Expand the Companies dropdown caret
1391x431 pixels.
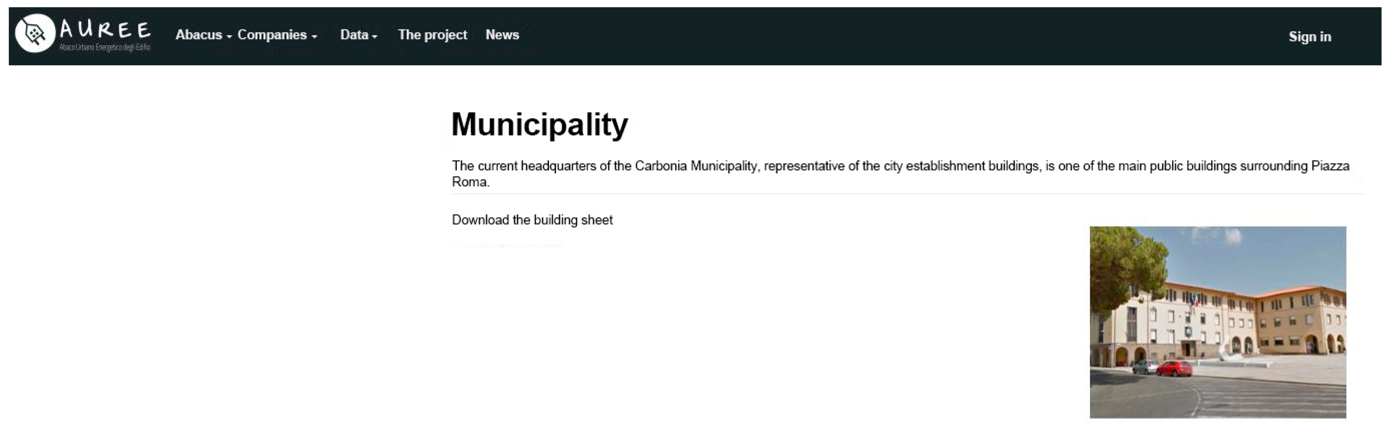pyautogui.click(x=314, y=37)
